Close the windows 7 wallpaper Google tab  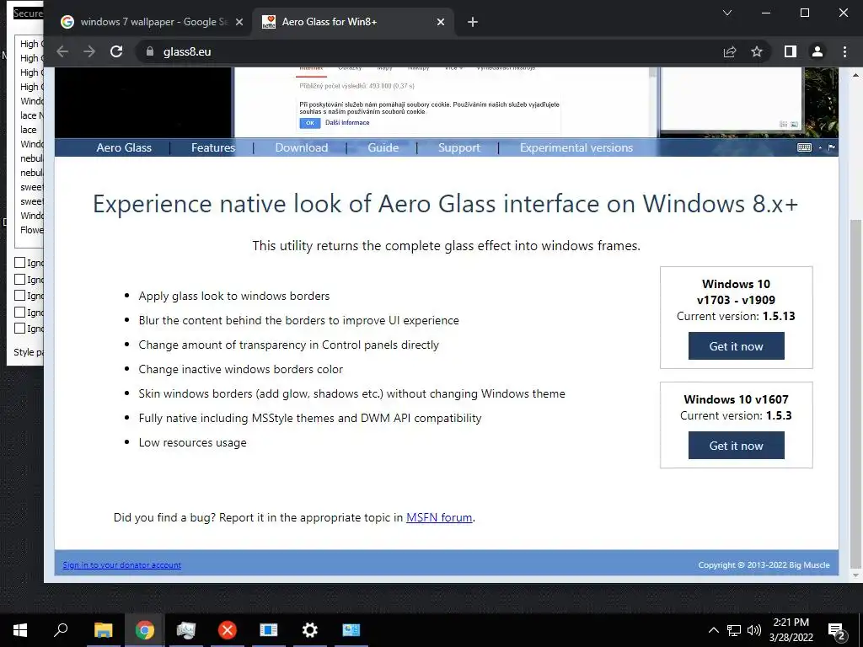click(239, 22)
